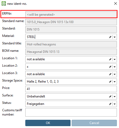Click the 'Price:' label

[x=6, y=88]
